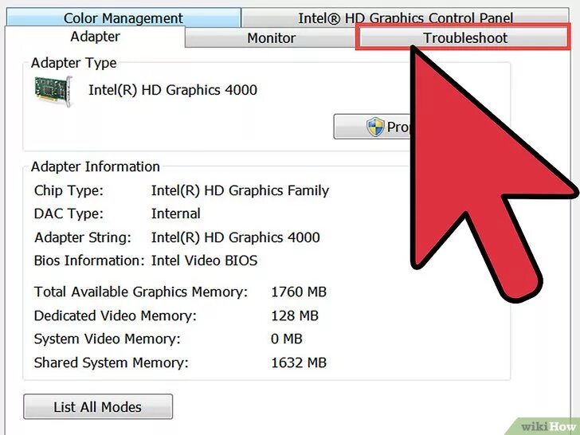Click the 0 MB system video memory value

tap(287, 339)
